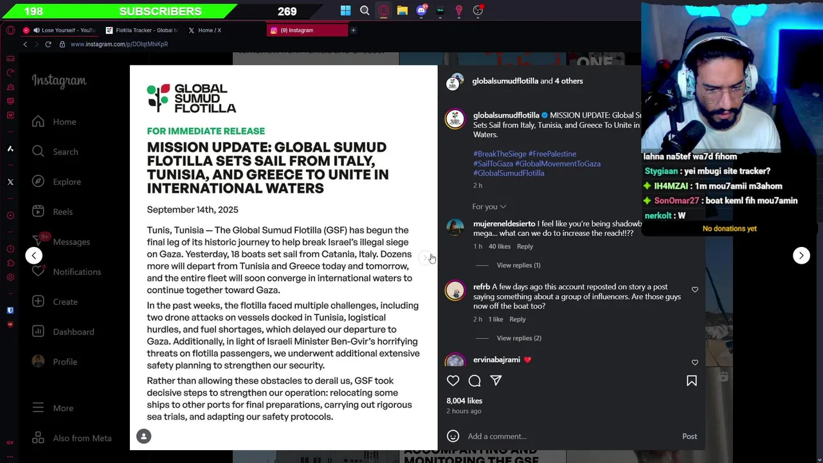
Task: Go to the previous post with left arrow
Action: (x=34, y=255)
